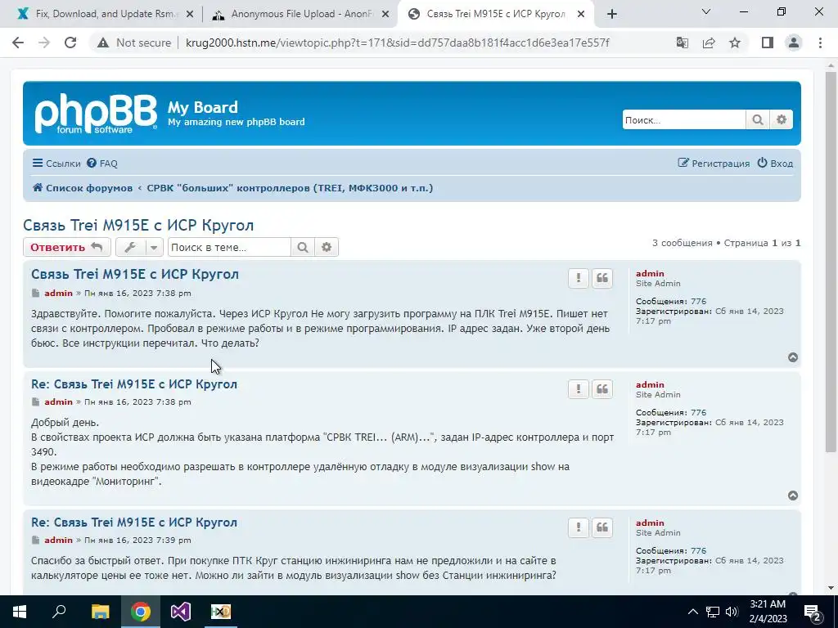The height and width of the screenshot is (628, 838).
Task: Go back using browser back arrow
Action: coord(18,43)
